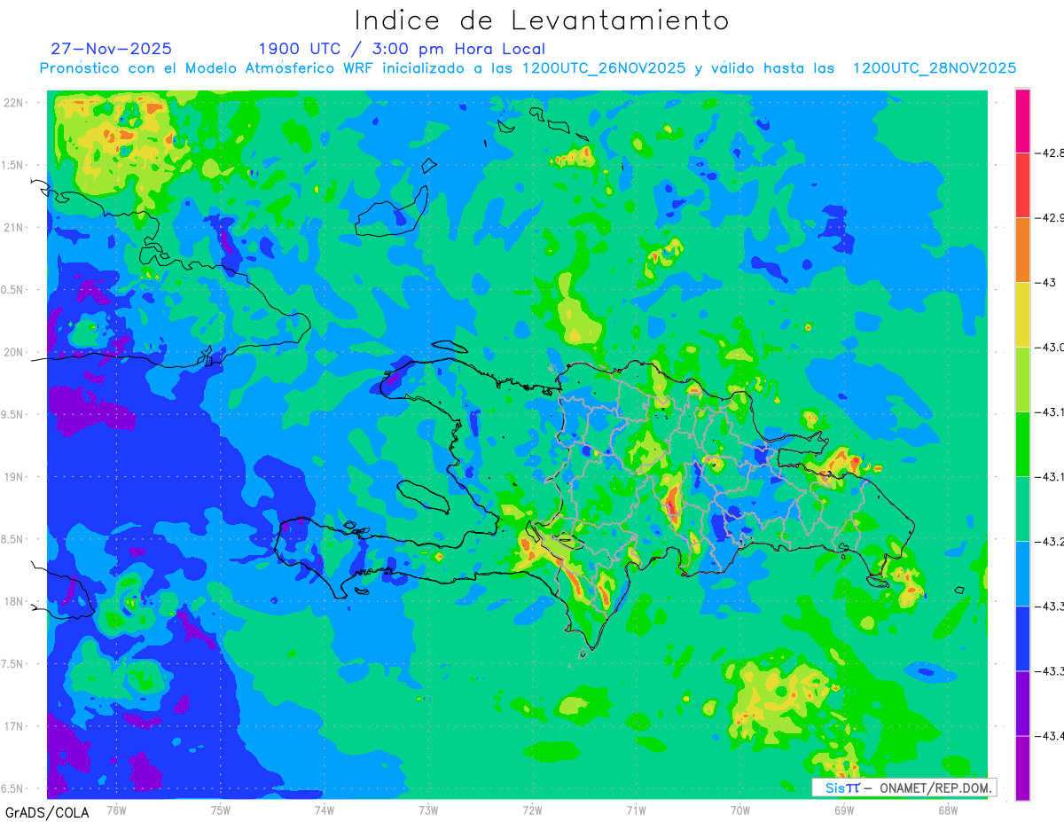Click the 21N latitude label
The width and height of the screenshot is (1064, 822).
(14, 228)
